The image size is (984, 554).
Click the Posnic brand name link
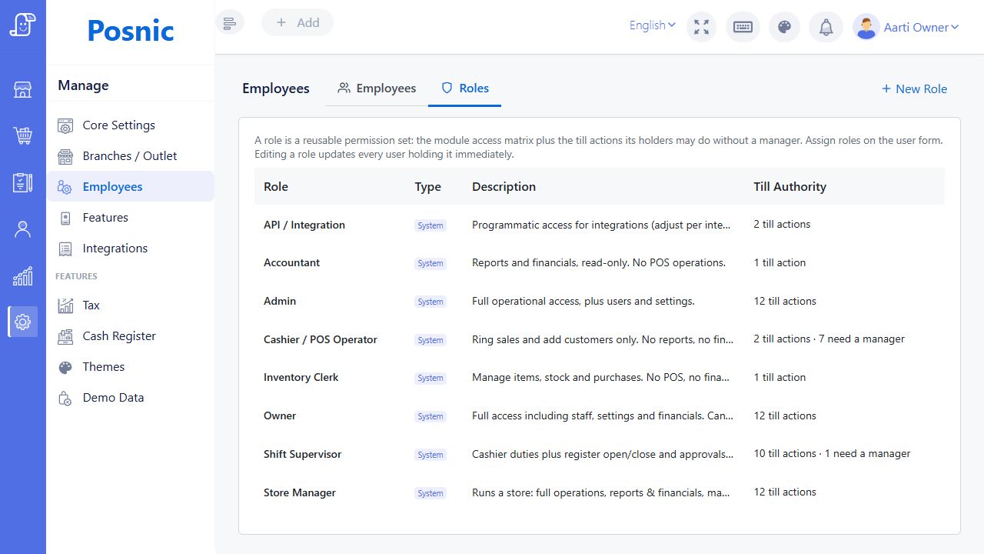click(131, 31)
